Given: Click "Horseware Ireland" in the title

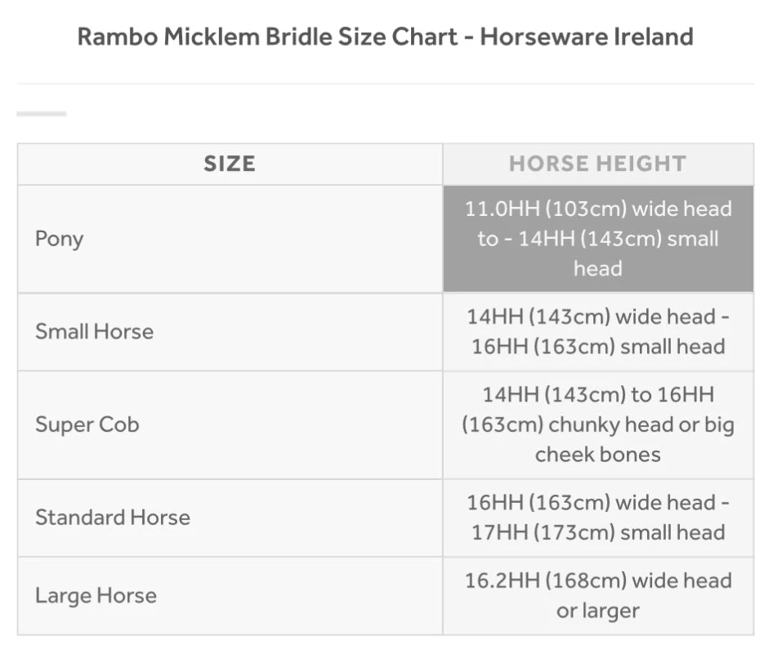Looking at the screenshot, I should [586, 37].
